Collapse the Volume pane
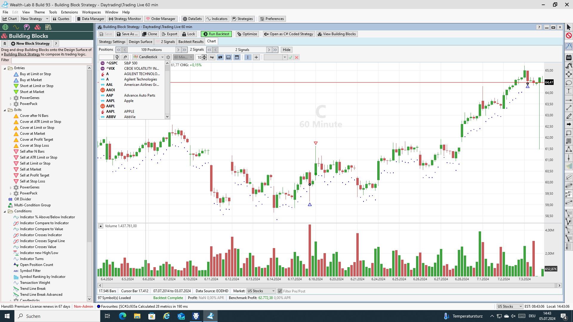This screenshot has height=322, width=573. click(101, 226)
